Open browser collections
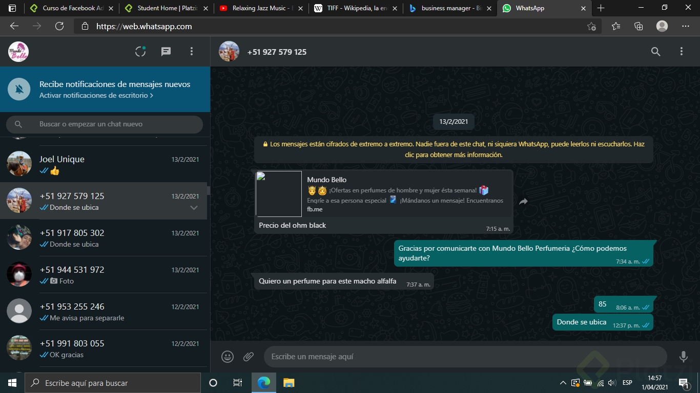 point(639,26)
